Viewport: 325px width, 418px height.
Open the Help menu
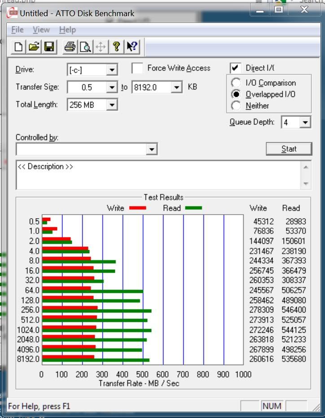pyautogui.click(x=67, y=30)
